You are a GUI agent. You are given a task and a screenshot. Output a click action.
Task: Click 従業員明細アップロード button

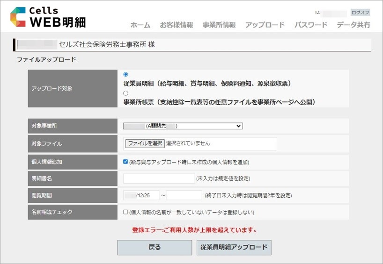pos(234,247)
